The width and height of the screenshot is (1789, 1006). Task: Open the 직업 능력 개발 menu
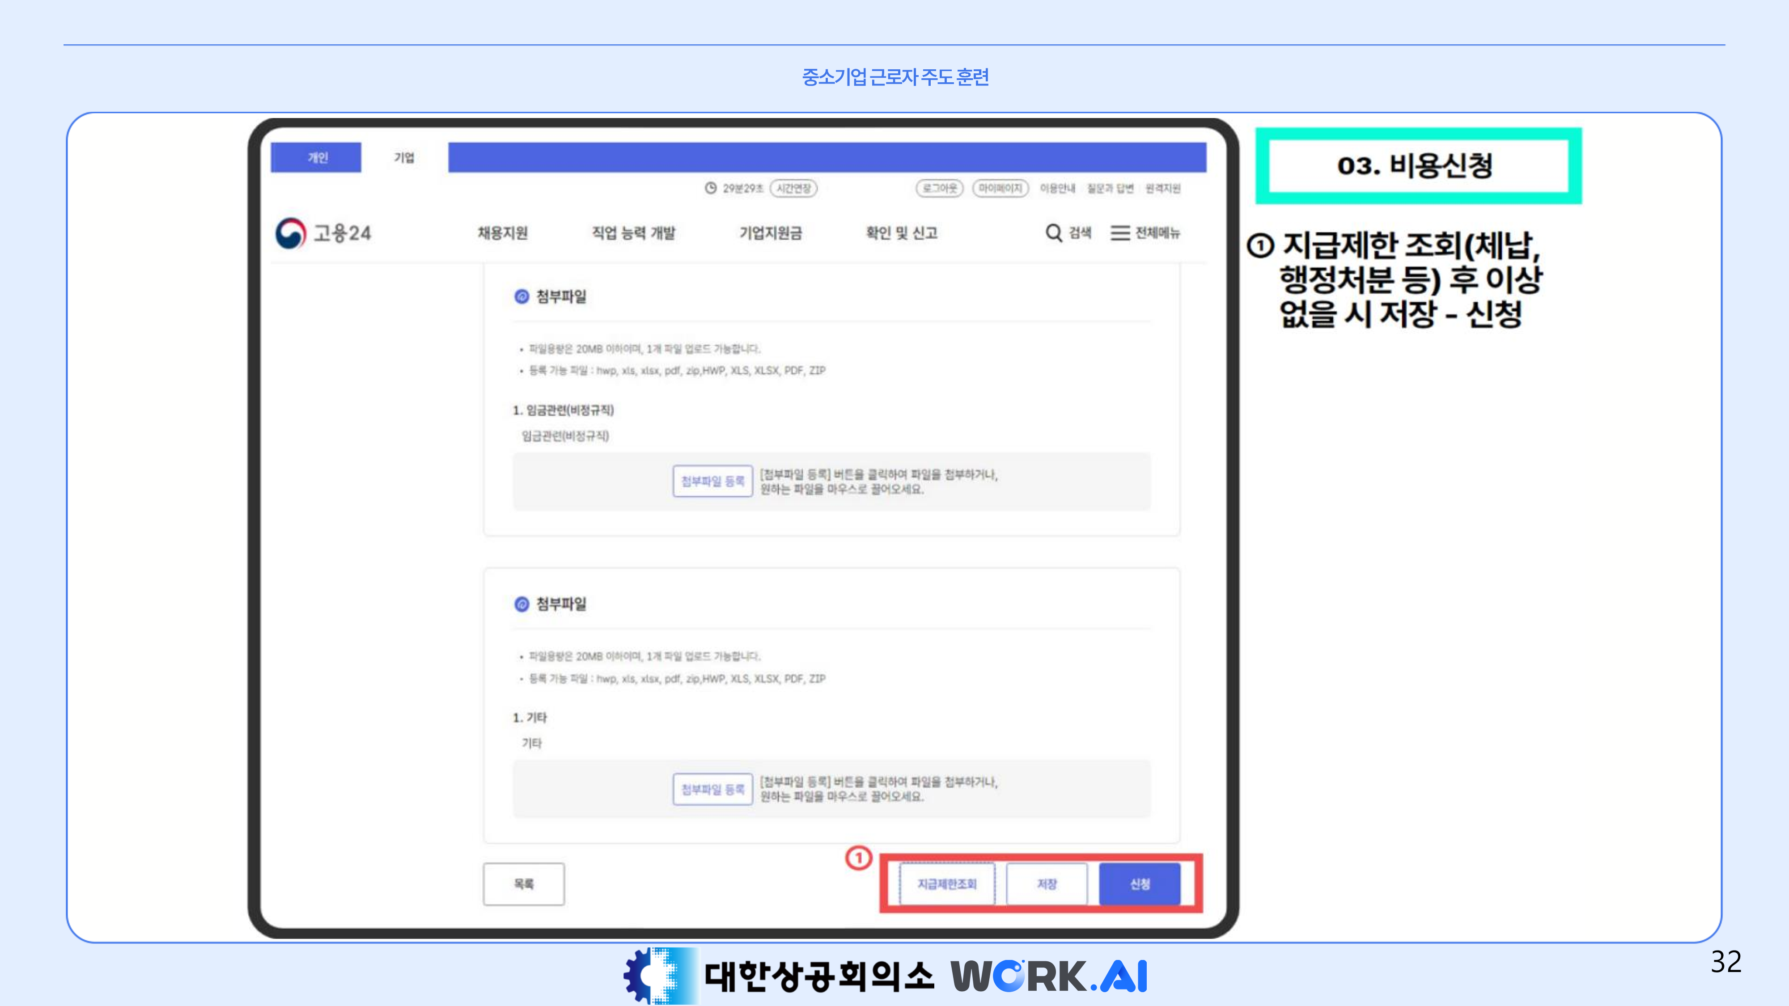(633, 233)
